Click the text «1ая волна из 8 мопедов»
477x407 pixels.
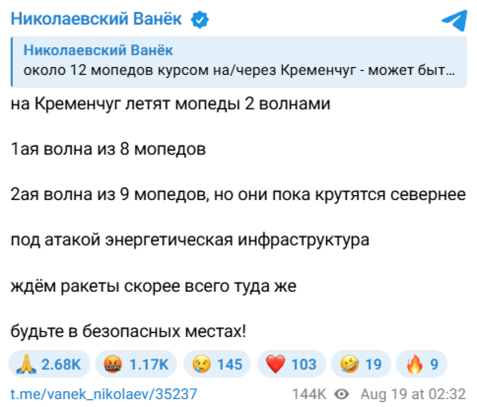[108, 150]
